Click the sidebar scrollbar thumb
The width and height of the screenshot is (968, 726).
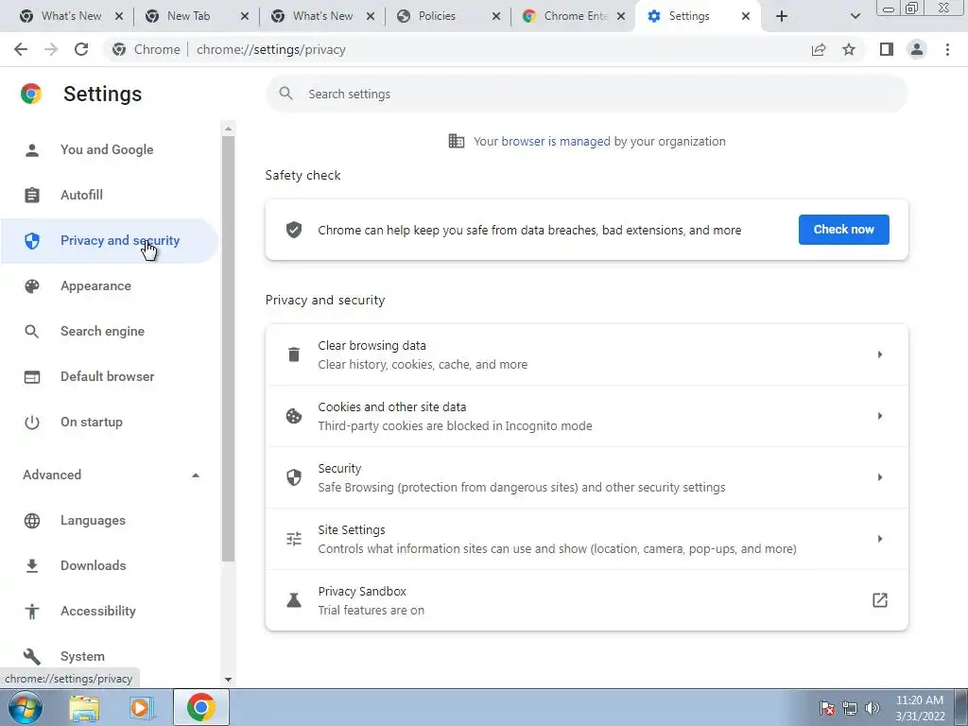(x=228, y=349)
